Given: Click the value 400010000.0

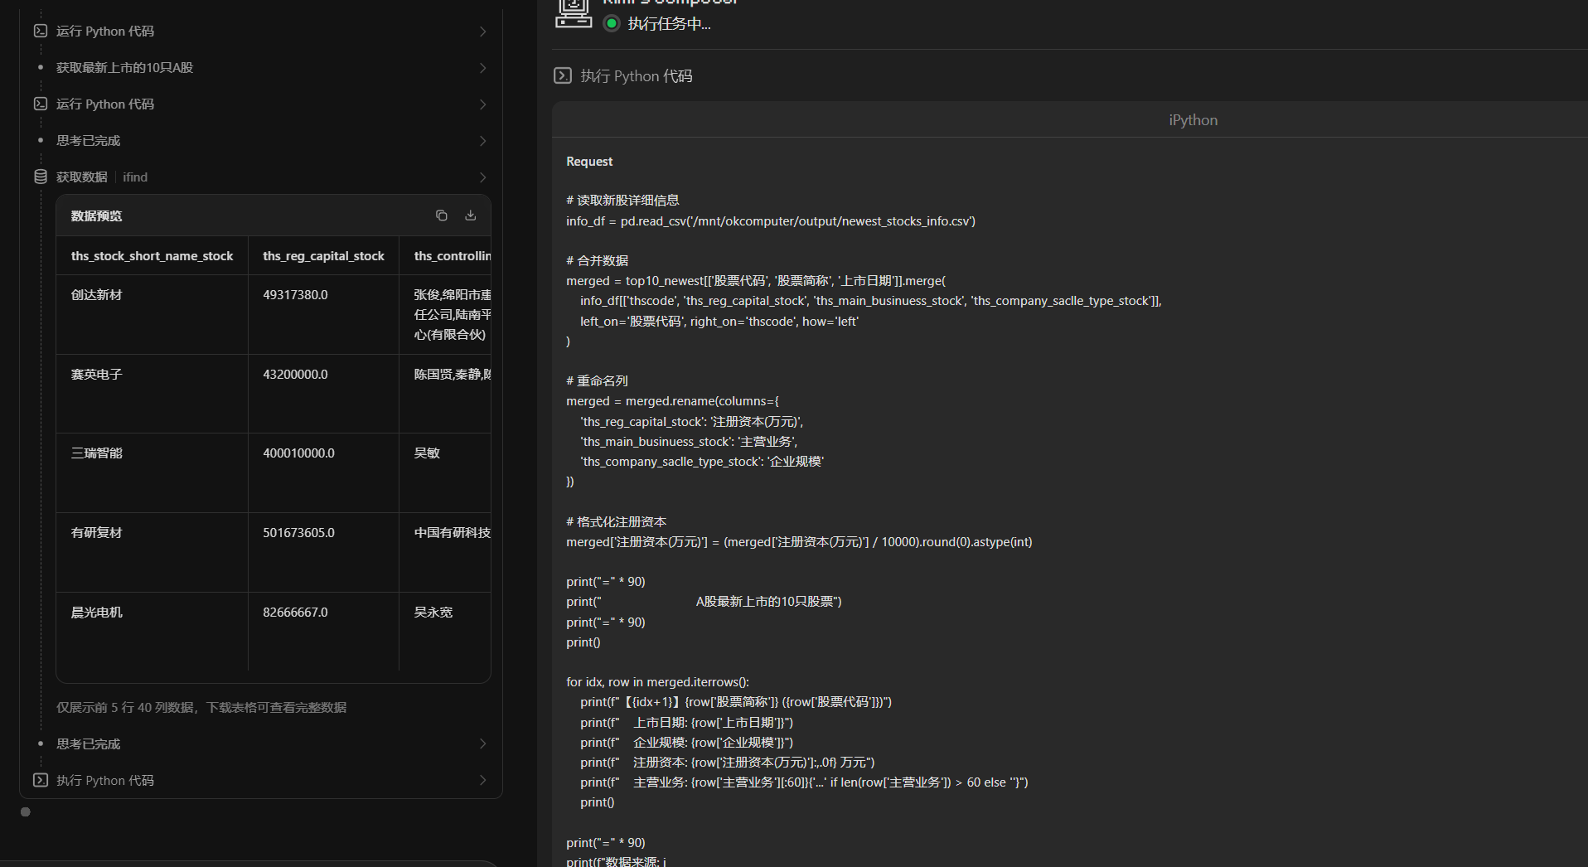Looking at the screenshot, I should (298, 453).
